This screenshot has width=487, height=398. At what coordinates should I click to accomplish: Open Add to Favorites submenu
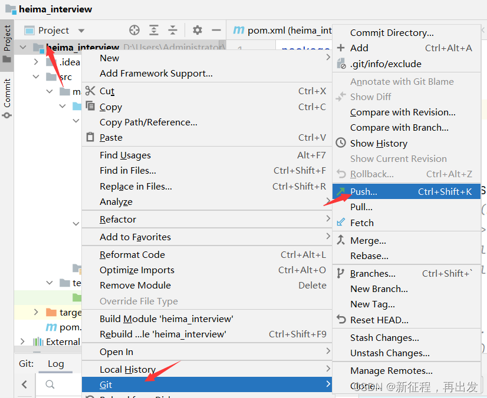click(x=207, y=237)
